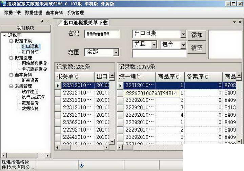The width and height of the screenshot is (244, 171).
Task: Click the left grid's horizontal scroll thumb
Action: (x=65, y=147)
